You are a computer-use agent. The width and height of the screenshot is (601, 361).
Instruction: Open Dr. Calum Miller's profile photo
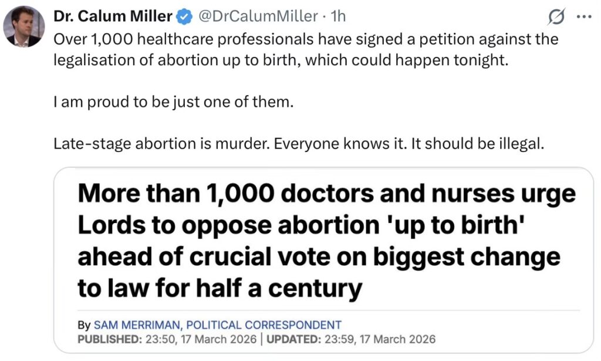pyautogui.click(x=24, y=26)
